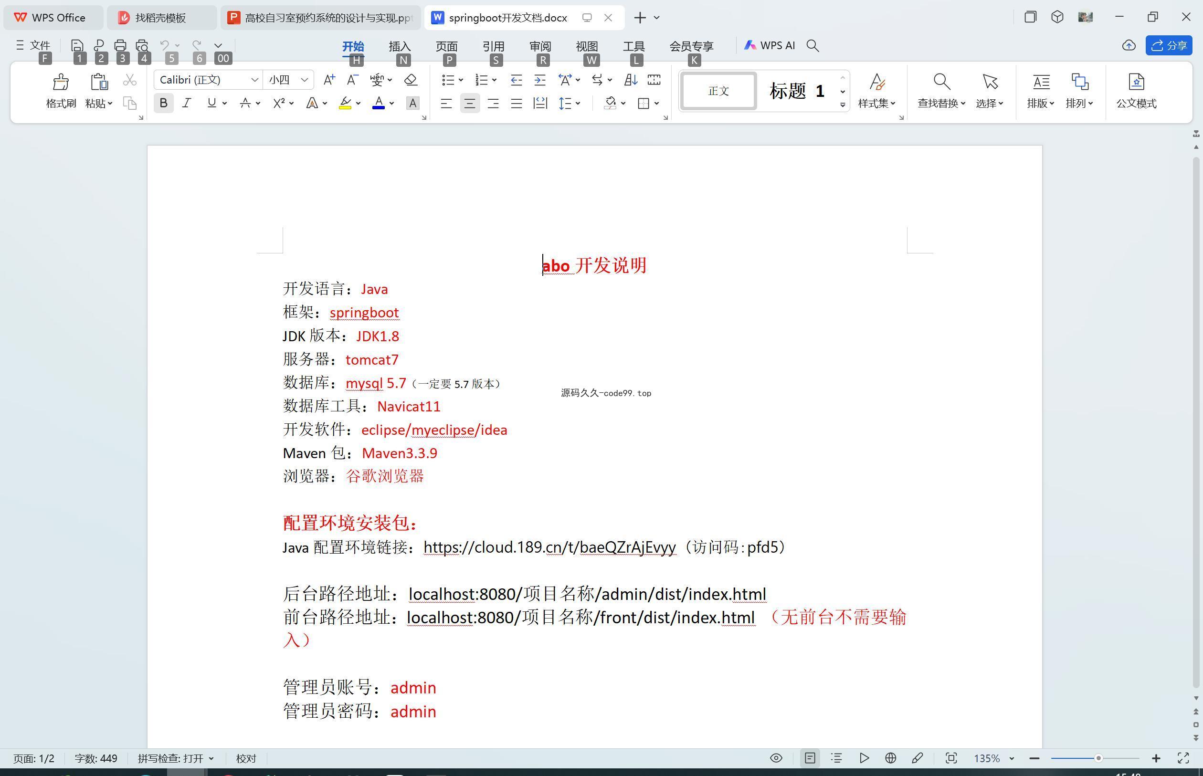Click the Clear Formatting eraser icon
Image resolution: width=1203 pixels, height=776 pixels.
coord(411,80)
